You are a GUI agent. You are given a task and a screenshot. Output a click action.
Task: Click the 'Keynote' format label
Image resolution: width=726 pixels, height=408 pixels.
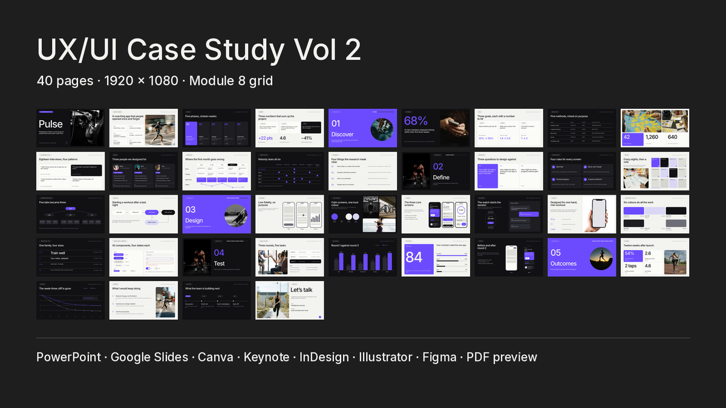pyautogui.click(x=267, y=357)
